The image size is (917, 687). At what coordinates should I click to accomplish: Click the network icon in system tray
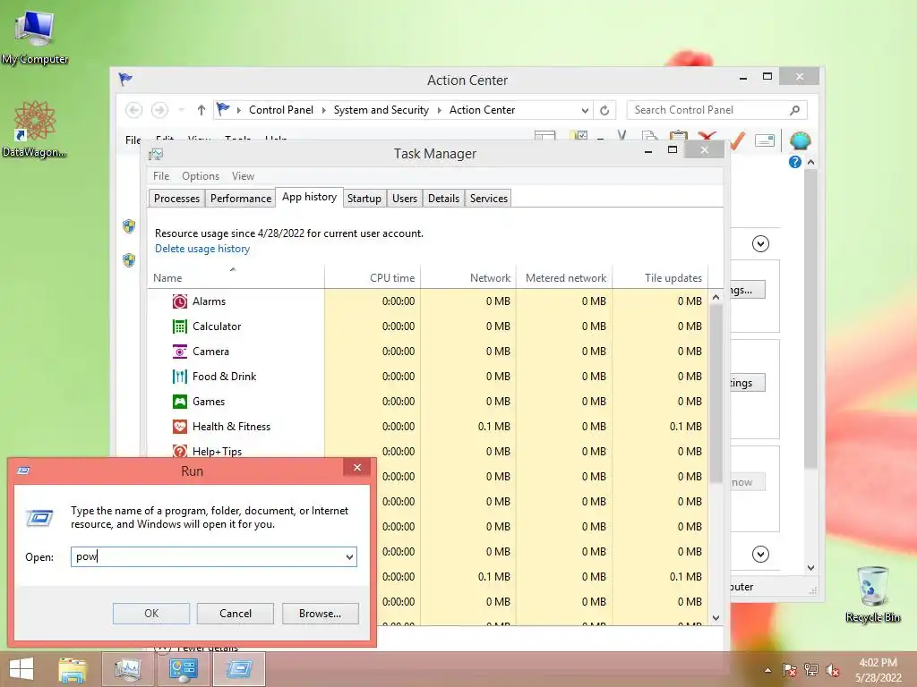pos(811,670)
